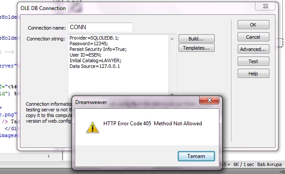The width and height of the screenshot is (285, 174).
Task: Test the database connection
Action: click(x=253, y=61)
